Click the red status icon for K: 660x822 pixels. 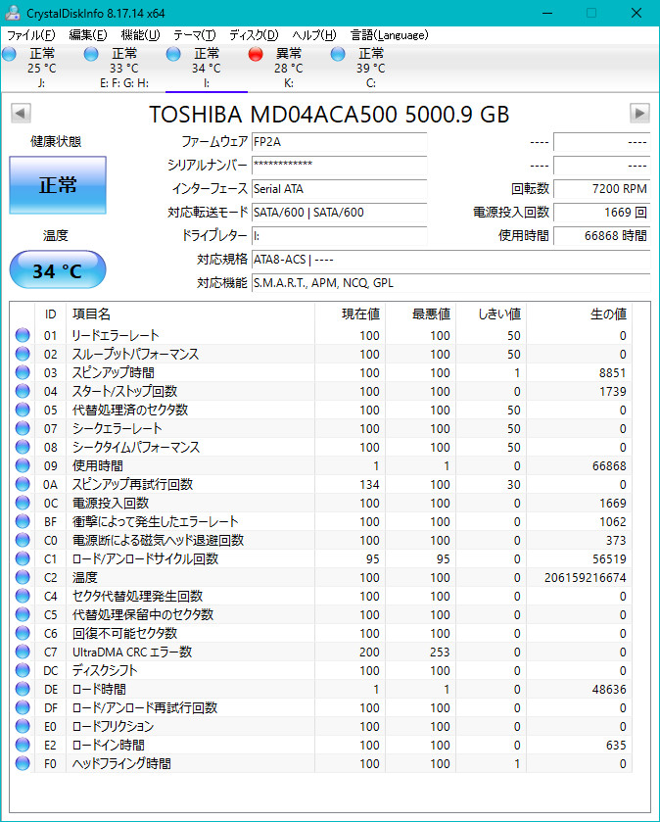point(256,54)
